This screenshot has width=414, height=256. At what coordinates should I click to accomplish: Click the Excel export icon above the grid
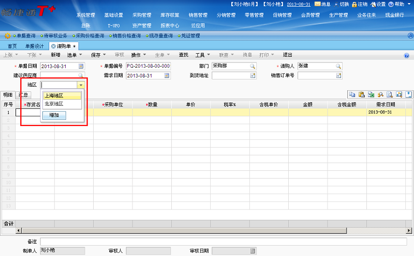click(x=371, y=94)
